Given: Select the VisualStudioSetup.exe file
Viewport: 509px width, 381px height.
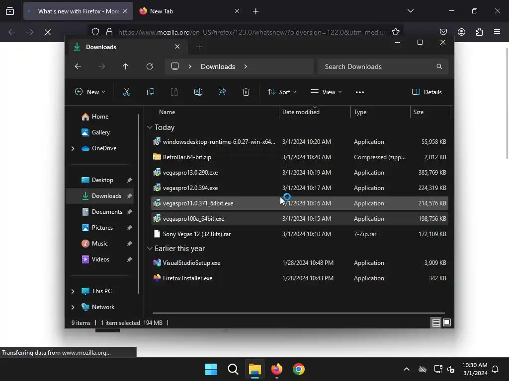Looking at the screenshot, I should (x=300, y=263).
